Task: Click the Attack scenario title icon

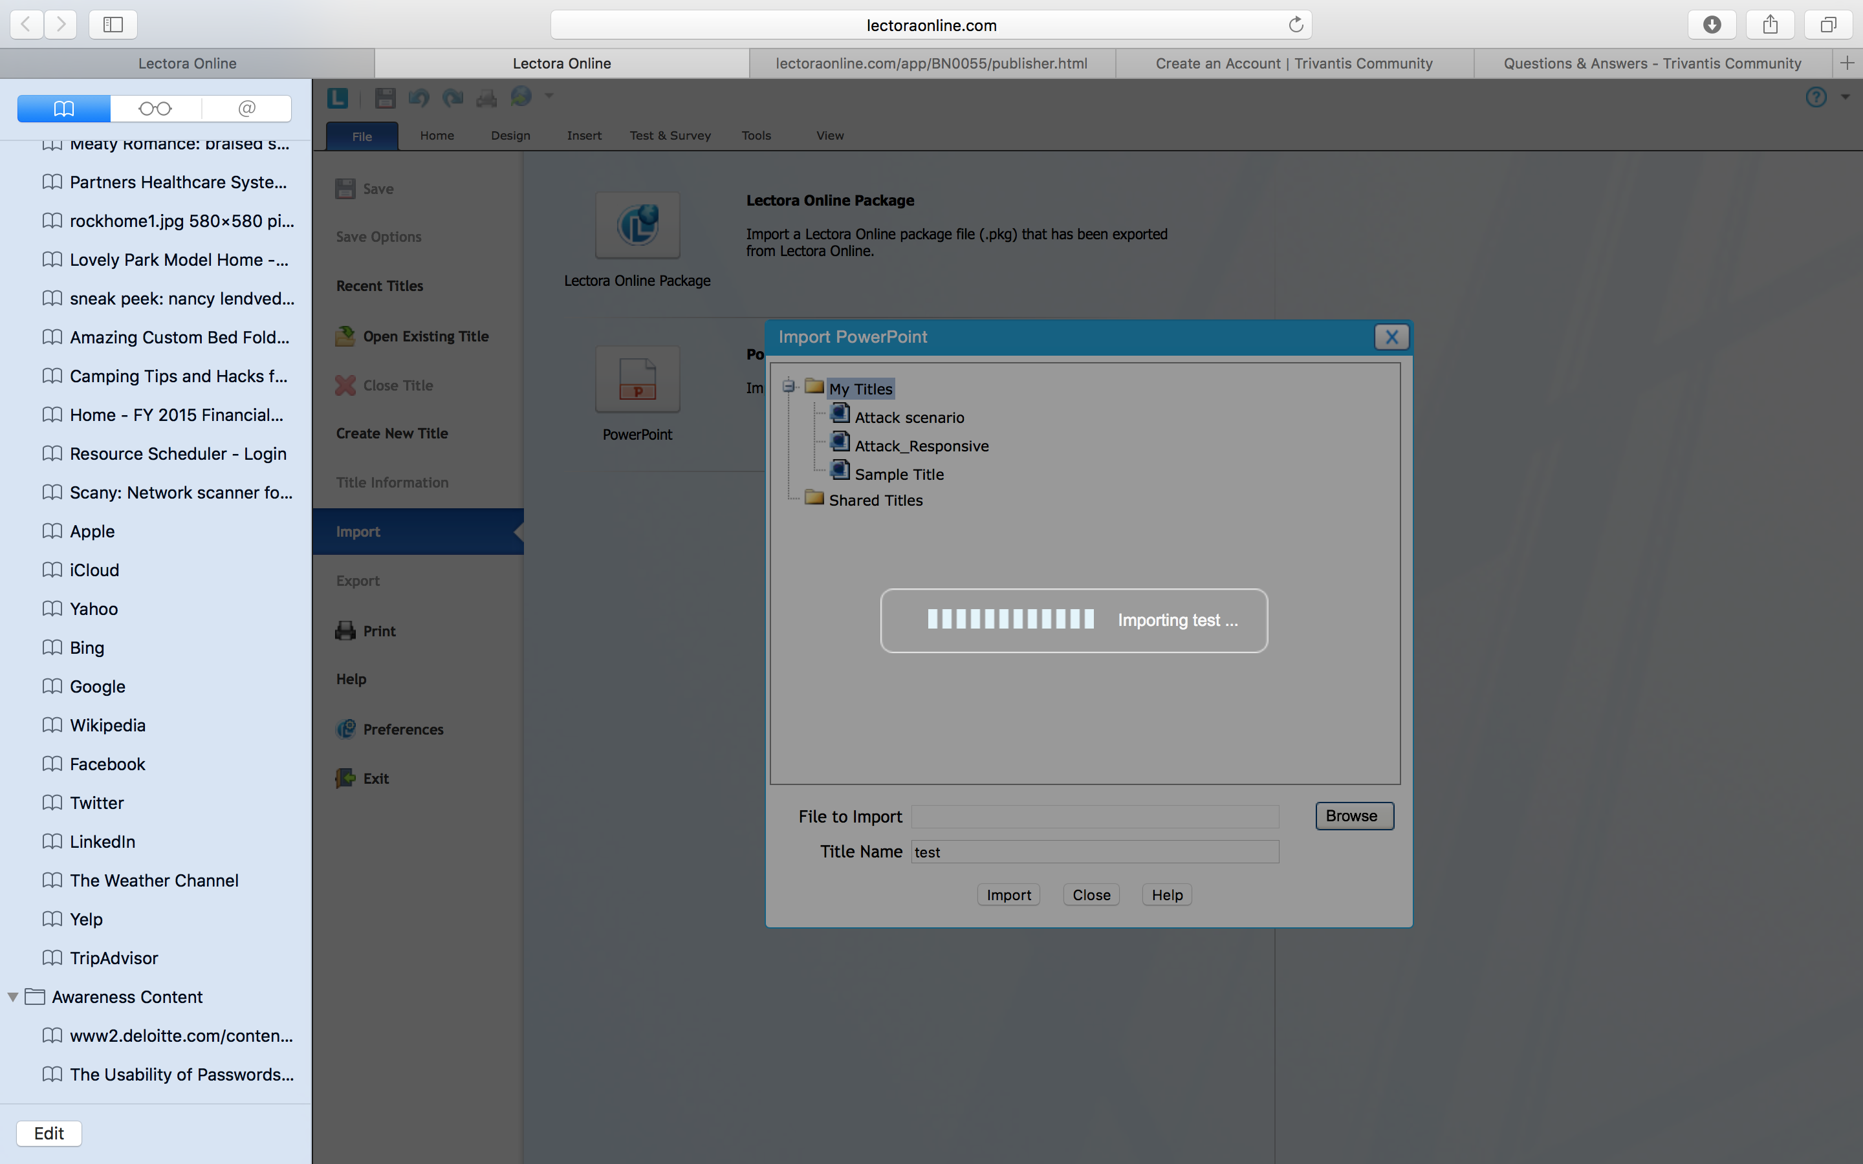Action: 840,414
